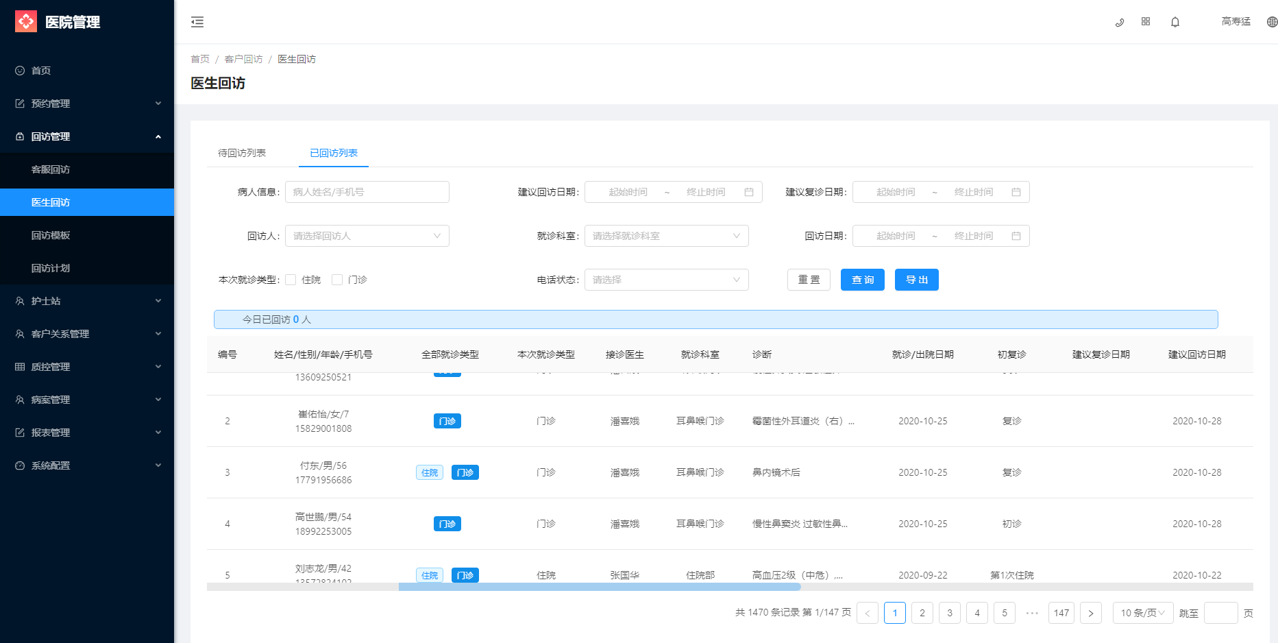Click the 客户关系管理 person icon
Screen dimensions: 1278x643
(x=20, y=334)
